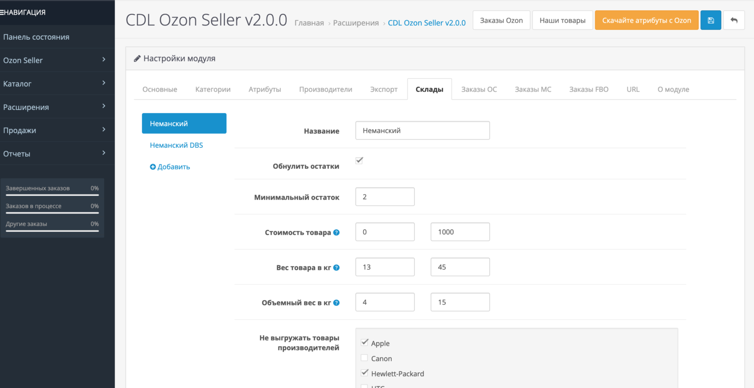This screenshot has height=388, width=754.
Task: Focus Стоимость товара minimum field with 0
Action: (x=385, y=232)
